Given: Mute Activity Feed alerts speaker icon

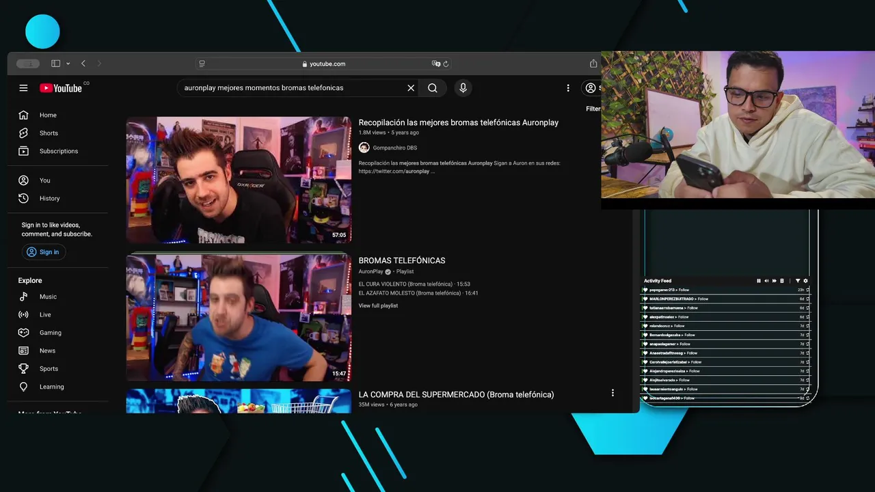Looking at the screenshot, I should pos(766,281).
